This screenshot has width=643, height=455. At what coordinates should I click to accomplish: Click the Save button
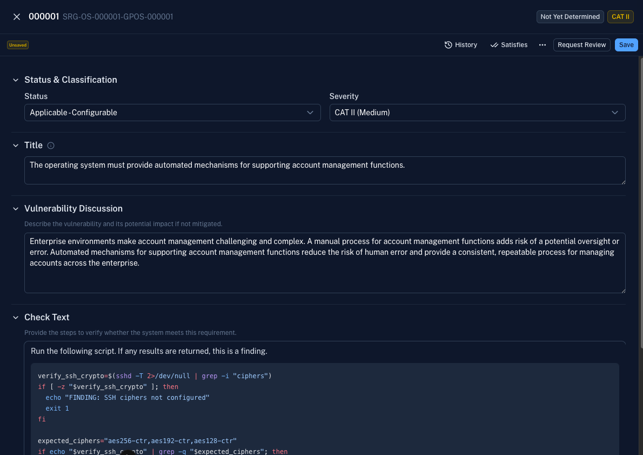(x=626, y=45)
